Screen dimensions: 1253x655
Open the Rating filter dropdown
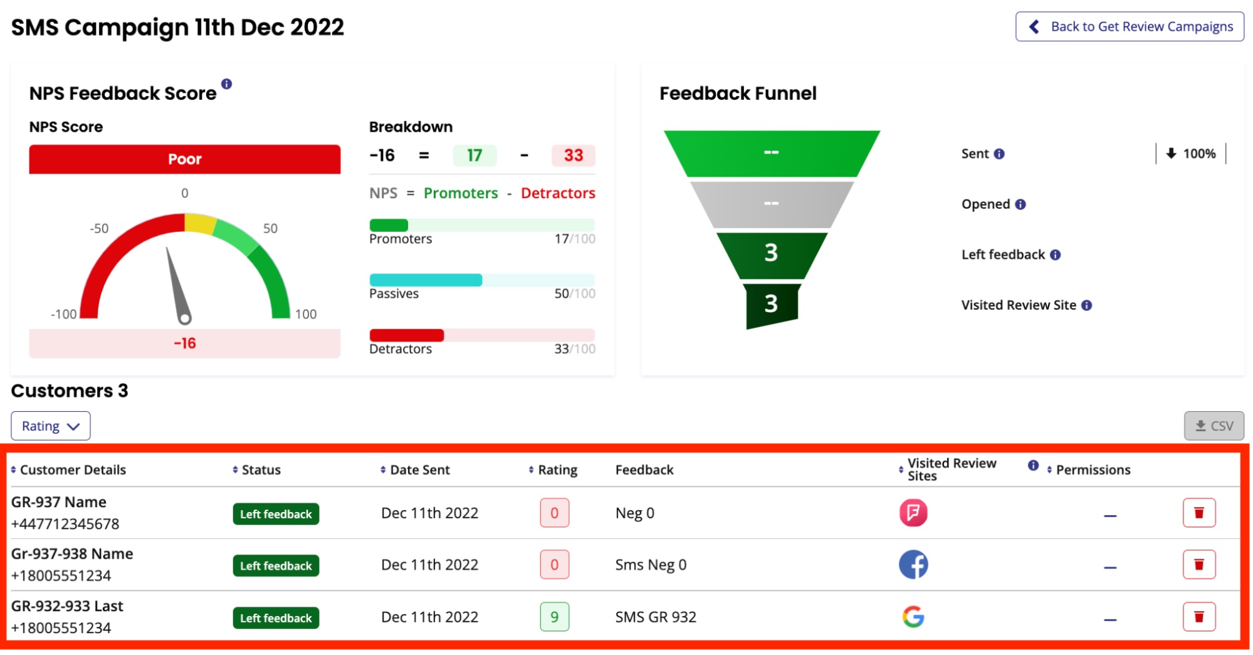click(51, 427)
